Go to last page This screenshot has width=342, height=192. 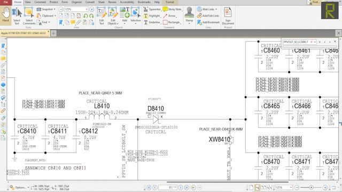[187, 187]
